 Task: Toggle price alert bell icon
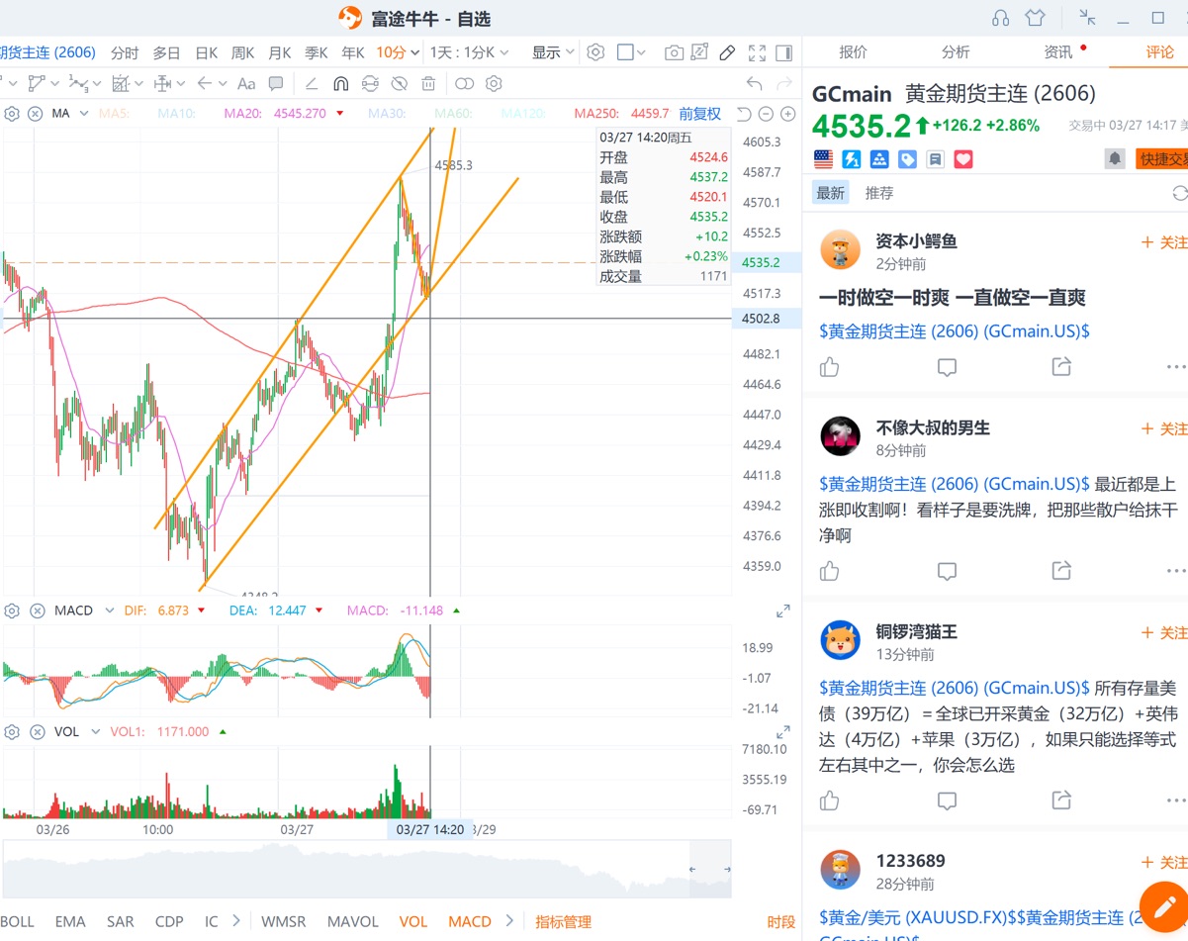(1115, 158)
